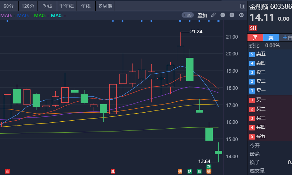Select the 卖五 order row
The height and width of the screenshot is (175, 292).
tap(270, 54)
